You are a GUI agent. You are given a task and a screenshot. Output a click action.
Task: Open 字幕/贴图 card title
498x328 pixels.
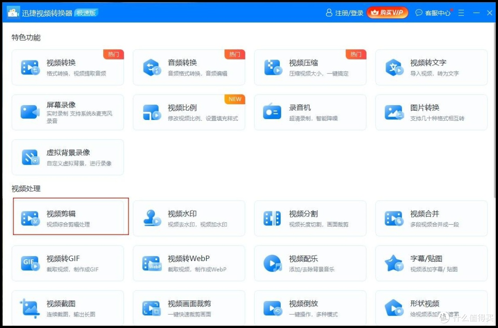(426, 259)
